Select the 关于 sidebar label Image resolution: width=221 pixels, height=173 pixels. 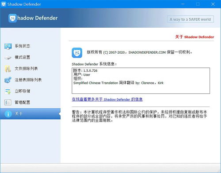(19, 114)
